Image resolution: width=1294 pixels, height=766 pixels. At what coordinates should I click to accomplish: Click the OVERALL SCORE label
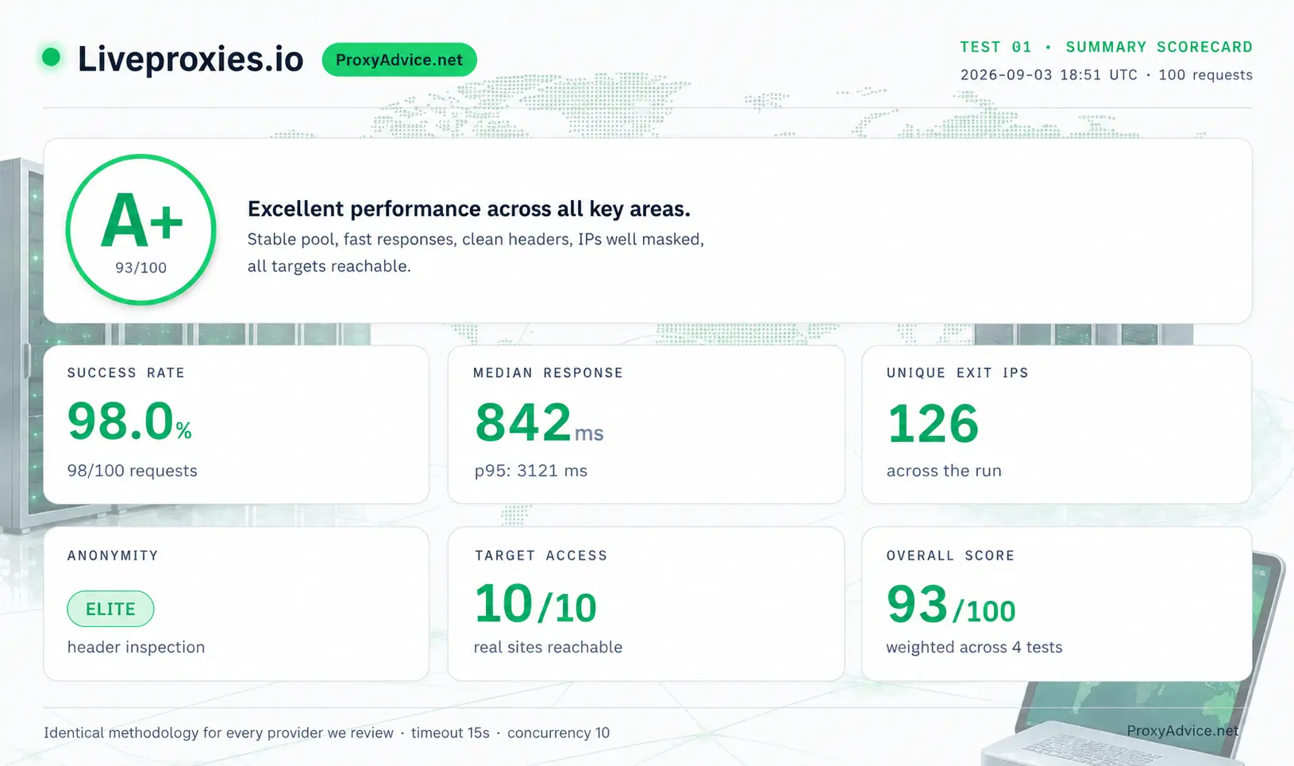(x=951, y=556)
